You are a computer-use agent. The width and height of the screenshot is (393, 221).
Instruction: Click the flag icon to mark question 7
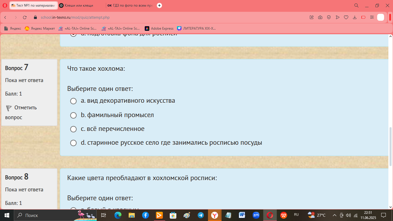click(x=9, y=108)
